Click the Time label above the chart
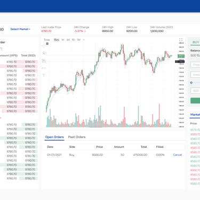200x200 pixels. tap(47, 40)
